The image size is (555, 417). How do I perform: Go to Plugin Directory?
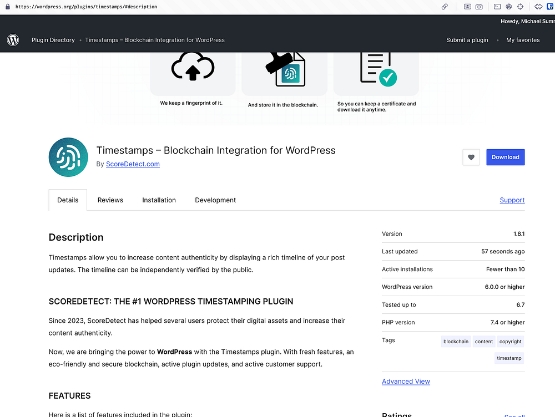click(53, 40)
